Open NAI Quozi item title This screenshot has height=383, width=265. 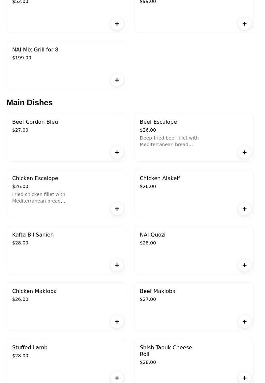pos(153,235)
